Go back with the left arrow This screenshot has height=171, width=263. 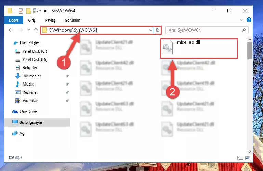point(11,30)
